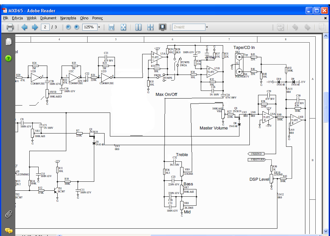Click the page number input field

click(x=45, y=27)
